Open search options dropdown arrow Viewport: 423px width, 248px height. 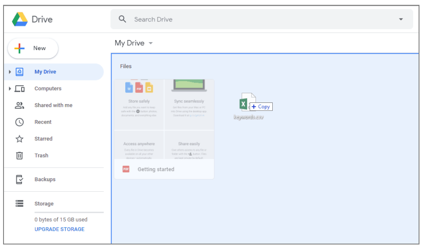click(x=401, y=19)
